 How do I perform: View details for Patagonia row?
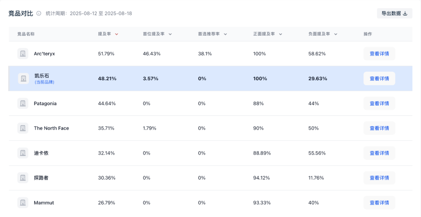pos(379,103)
